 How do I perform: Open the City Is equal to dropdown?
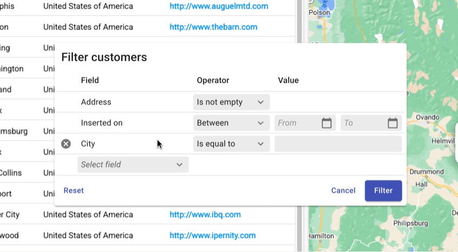point(231,144)
